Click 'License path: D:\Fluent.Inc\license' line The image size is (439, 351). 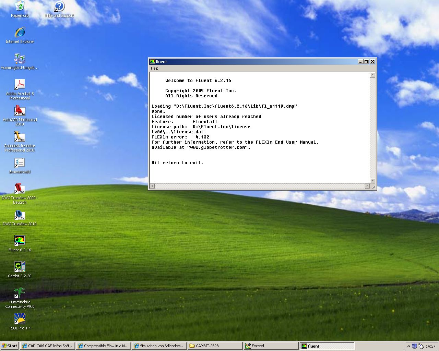pos(201,127)
